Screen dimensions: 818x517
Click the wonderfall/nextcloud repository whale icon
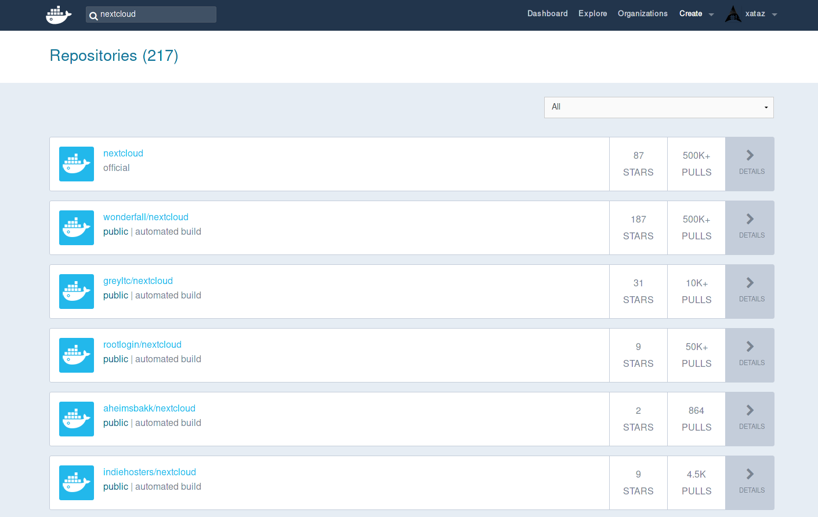(77, 228)
